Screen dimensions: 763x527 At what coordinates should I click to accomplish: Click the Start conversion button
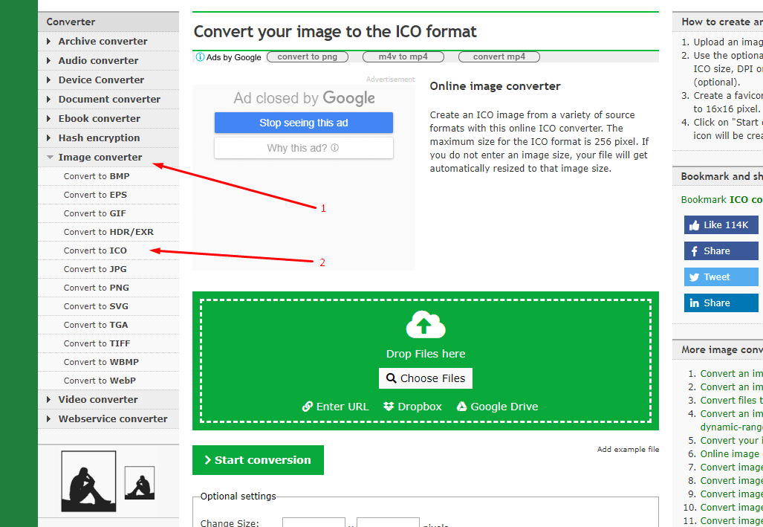point(258,459)
